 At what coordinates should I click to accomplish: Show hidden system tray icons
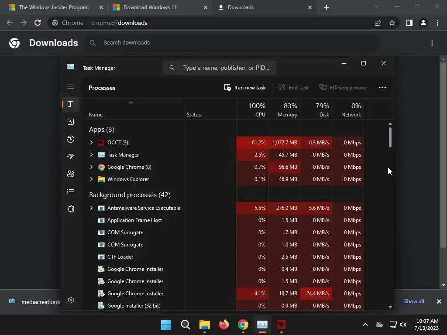[365, 325]
